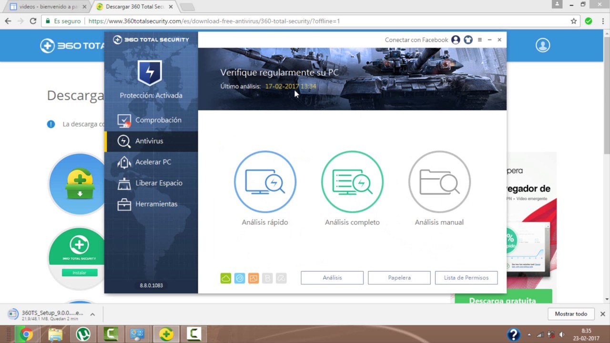This screenshot has width=610, height=343.
Task: Switch to the 'videos - bienvenido' tab
Action: 48,7
